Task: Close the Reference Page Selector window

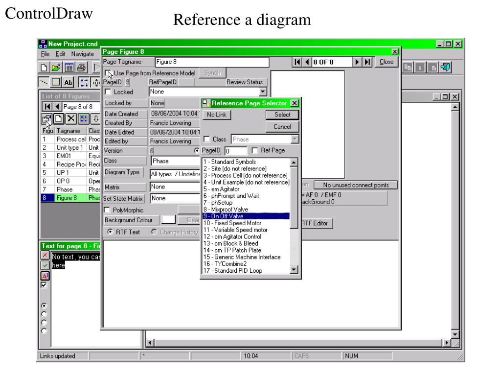Action: point(294,103)
